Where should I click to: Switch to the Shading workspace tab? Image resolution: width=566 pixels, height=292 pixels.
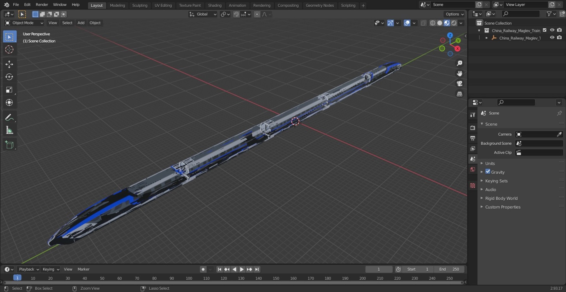point(215,5)
